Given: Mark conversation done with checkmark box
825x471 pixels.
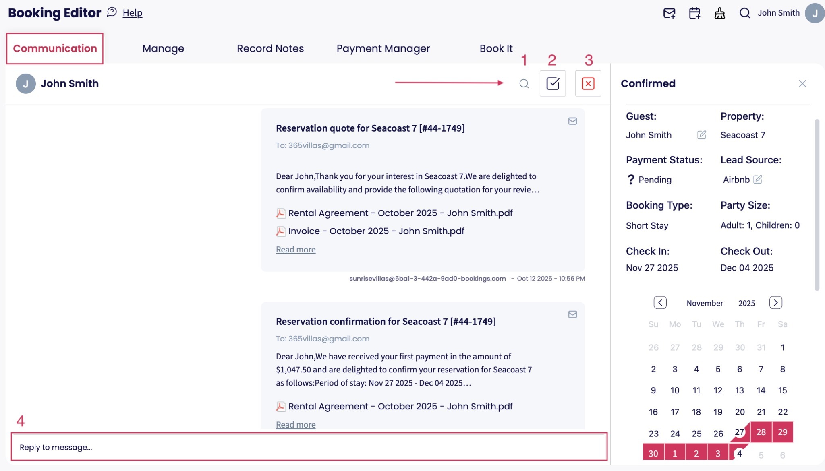Looking at the screenshot, I should click(553, 83).
